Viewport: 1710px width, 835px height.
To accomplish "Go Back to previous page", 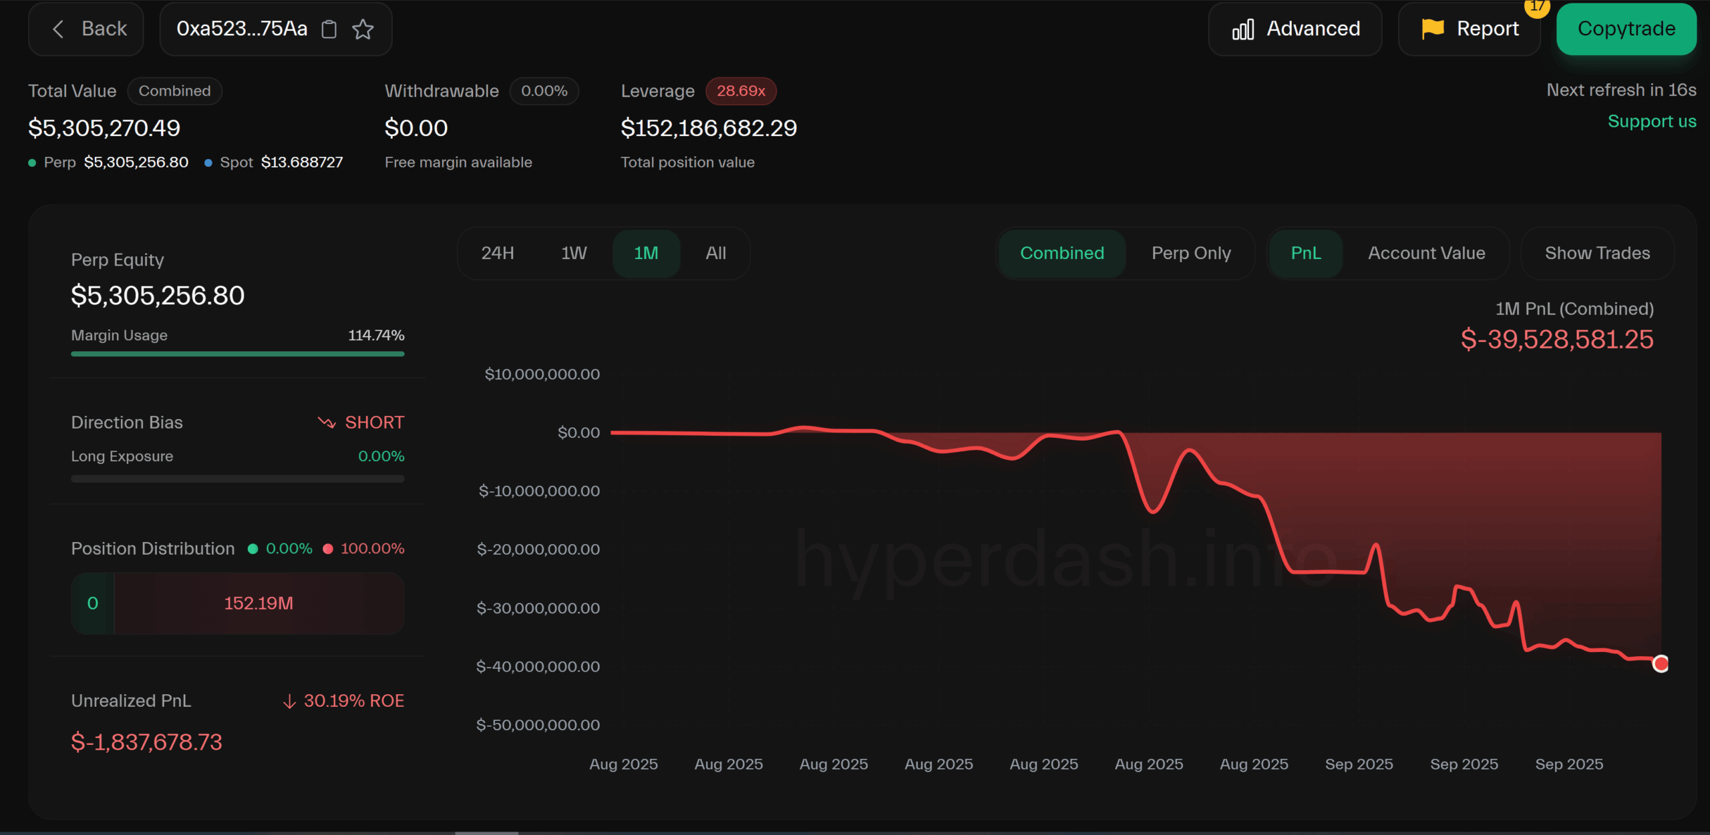I will click(86, 29).
